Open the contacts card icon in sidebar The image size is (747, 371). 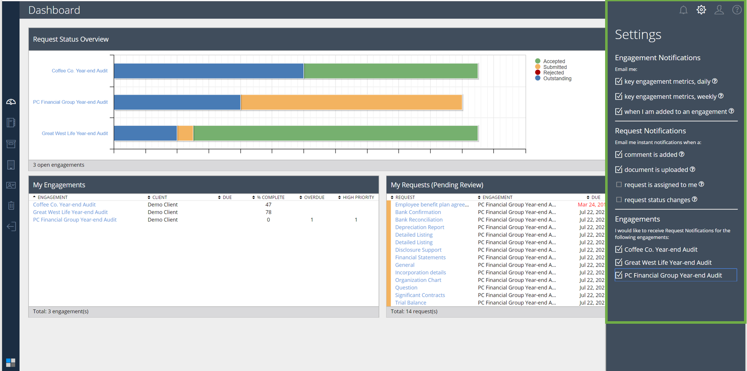click(11, 185)
